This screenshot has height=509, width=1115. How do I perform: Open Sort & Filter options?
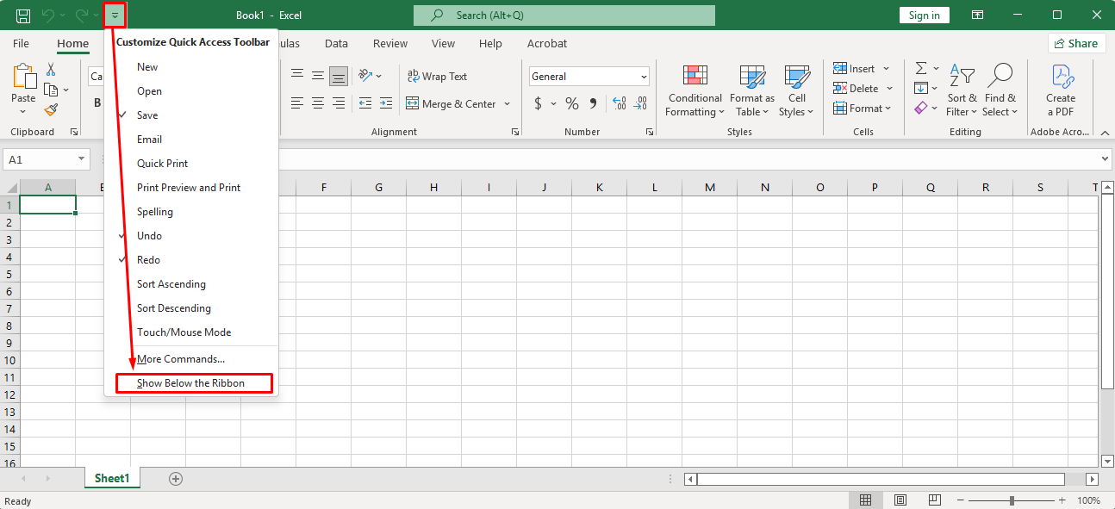coord(961,91)
